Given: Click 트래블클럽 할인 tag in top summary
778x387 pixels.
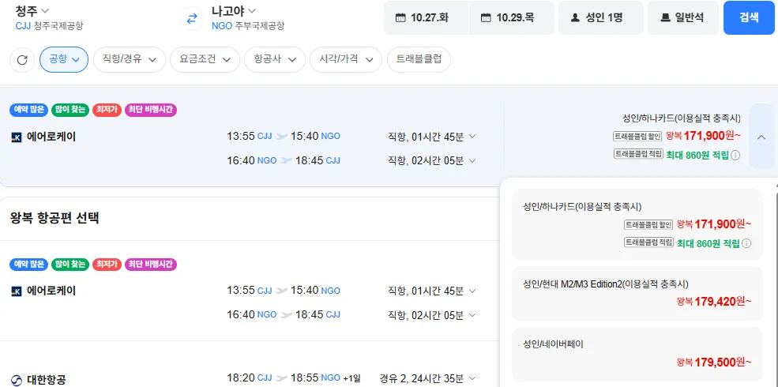Looking at the screenshot, I should coord(637,136).
